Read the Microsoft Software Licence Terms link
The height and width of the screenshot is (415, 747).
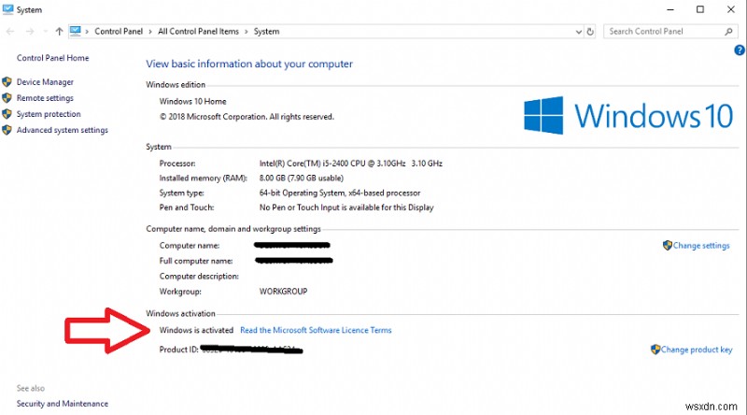click(316, 330)
